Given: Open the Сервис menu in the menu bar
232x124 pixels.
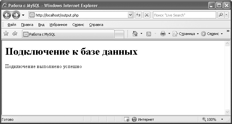Looking at the screenshot, I should pos(78,25).
